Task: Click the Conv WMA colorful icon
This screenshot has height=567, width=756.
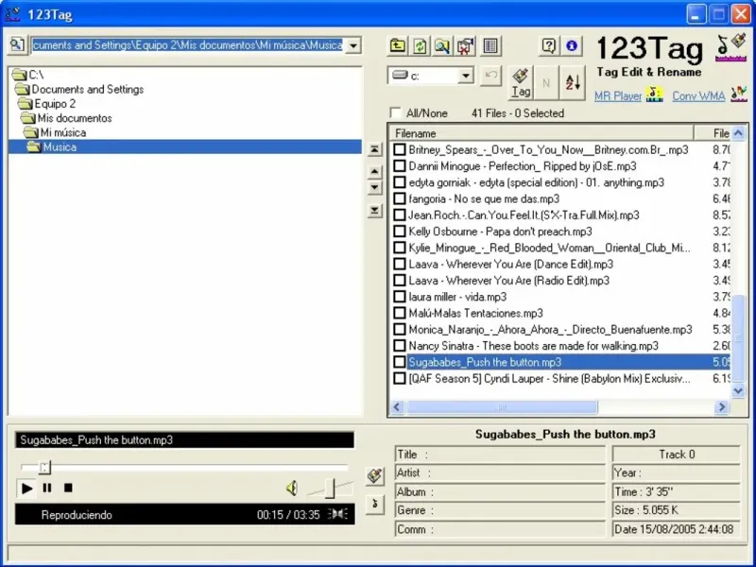Action: pos(738,94)
